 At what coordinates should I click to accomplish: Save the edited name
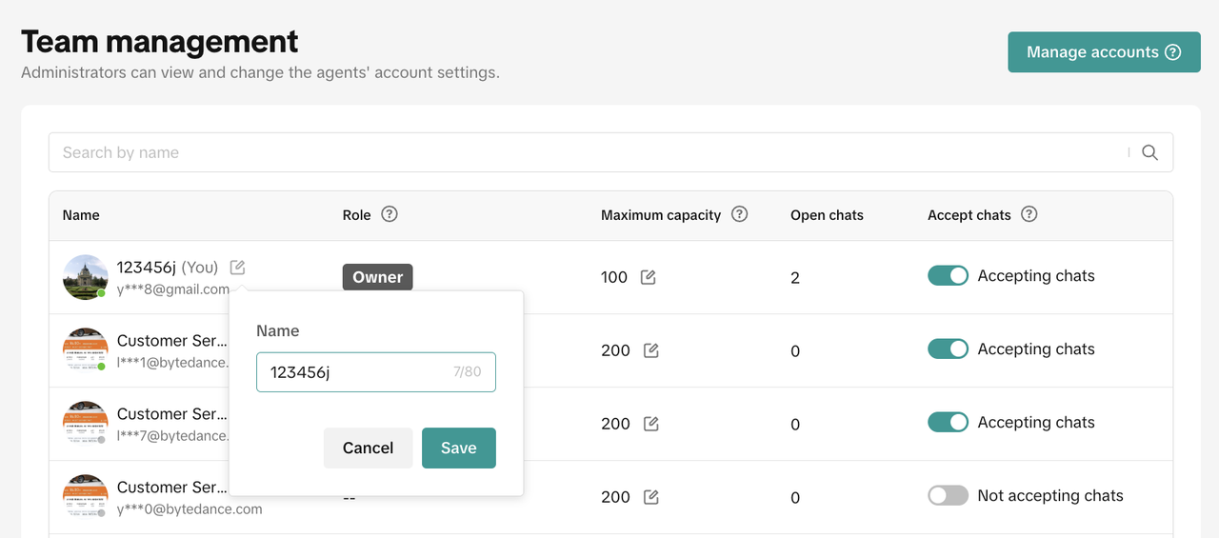pyautogui.click(x=458, y=448)
